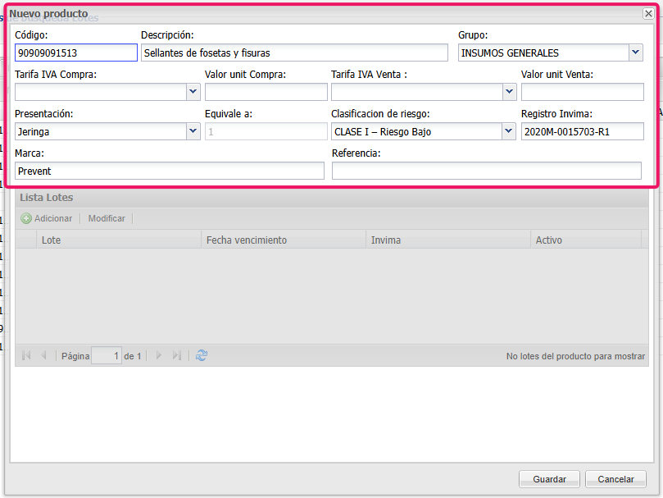This screenshot has width=663, height=498.
Task: Focus the Código input field
Action: click(x=75, y=53)
